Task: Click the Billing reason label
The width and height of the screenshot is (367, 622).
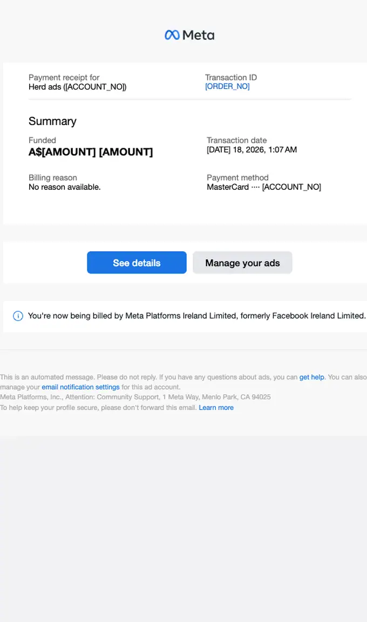Action: coord(53,177)
